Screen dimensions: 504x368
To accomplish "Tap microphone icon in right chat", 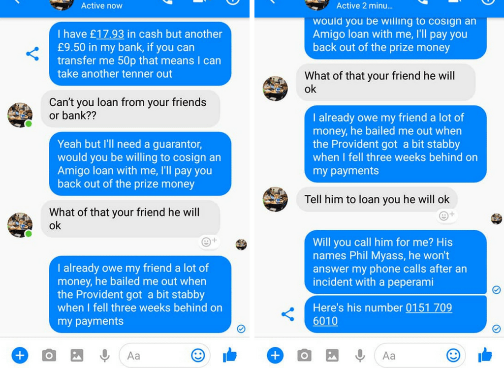I will tap(360, 356).
